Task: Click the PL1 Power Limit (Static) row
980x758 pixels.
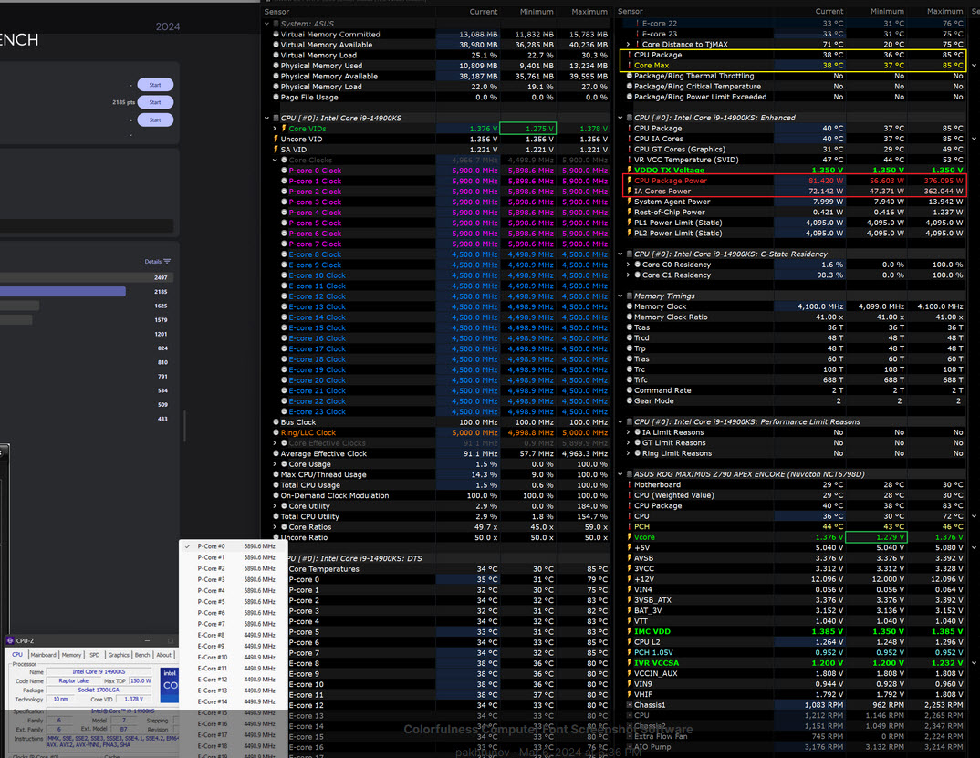Action: [x=795, y=223]
